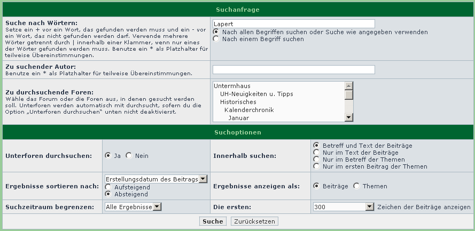Choose 'Nein' for Unterforen durchsuchen
The height and width of the screenshot is (231, 475).
coord(129,156)
